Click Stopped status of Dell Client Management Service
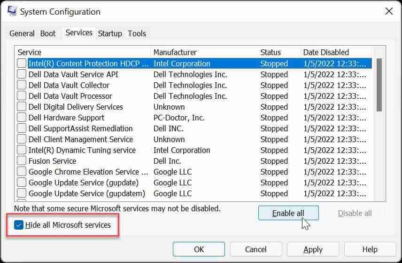This screenshot has width=402, height=263. (x=274, y=139)
